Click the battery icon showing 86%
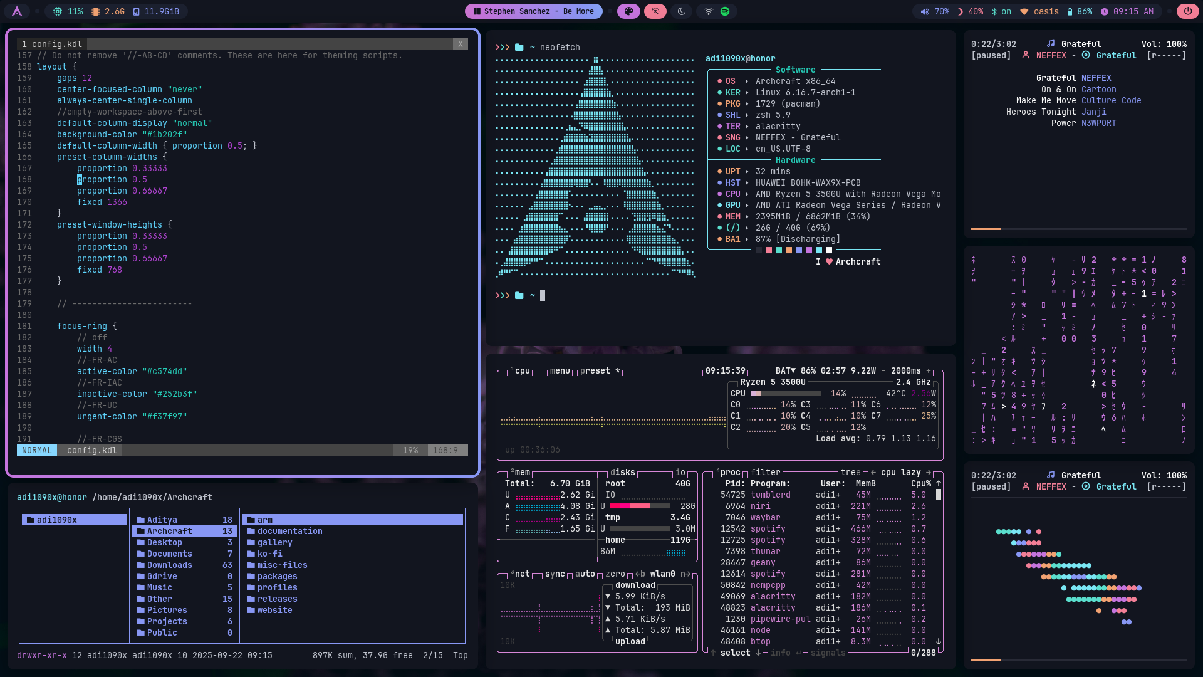The image size is (1203, 677). (1070, 11)
